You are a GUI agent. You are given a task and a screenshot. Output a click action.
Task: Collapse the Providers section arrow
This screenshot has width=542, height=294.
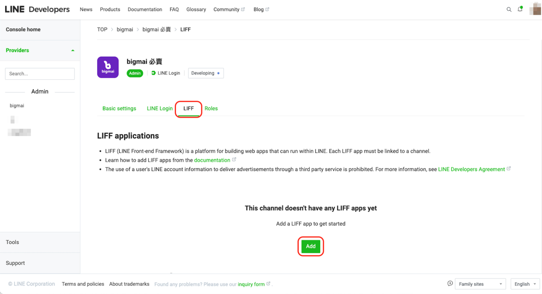click(x=73, y=50)
